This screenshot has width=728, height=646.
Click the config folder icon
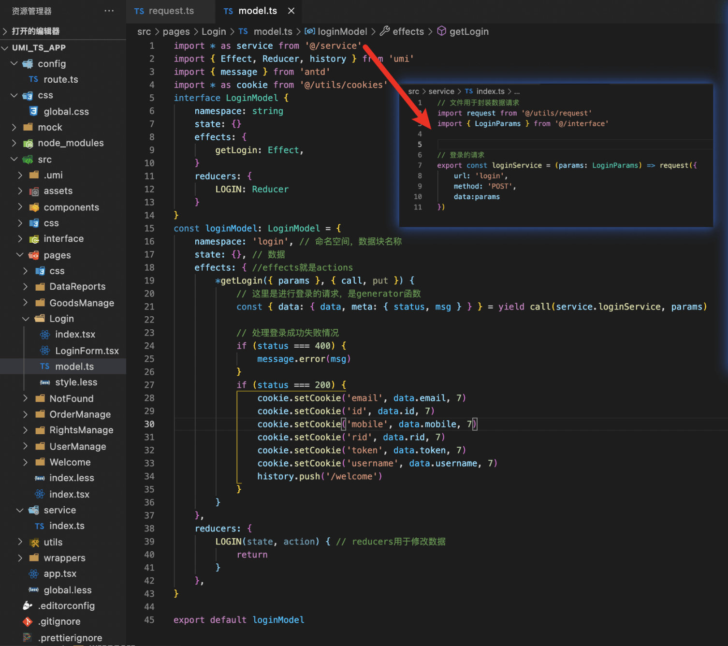[28, 64]
